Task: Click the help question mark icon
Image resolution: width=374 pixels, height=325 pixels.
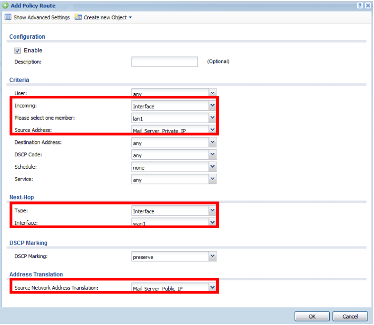Action: (x=360, y=5)
